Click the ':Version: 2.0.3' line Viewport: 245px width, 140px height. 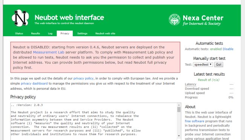tap(27, 105)
